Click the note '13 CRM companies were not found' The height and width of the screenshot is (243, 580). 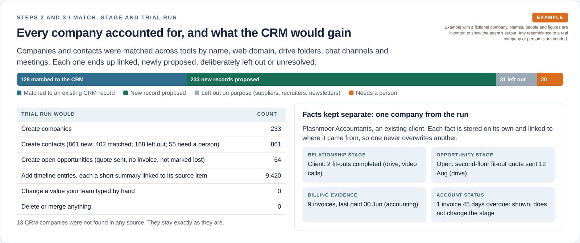coord(120,222)
